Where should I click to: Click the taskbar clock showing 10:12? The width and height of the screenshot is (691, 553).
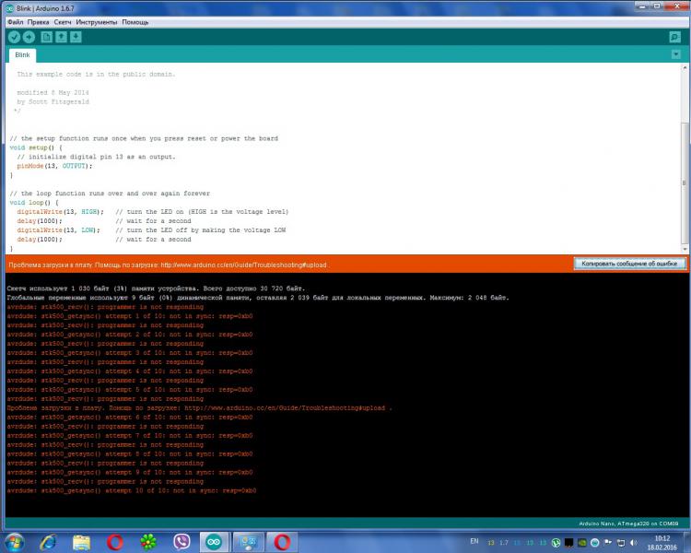[662, 543]
